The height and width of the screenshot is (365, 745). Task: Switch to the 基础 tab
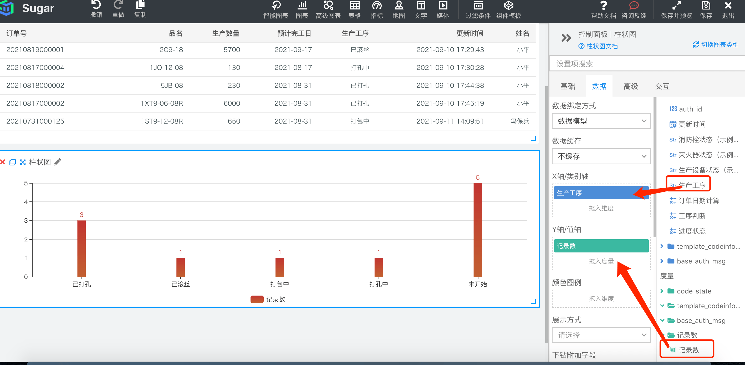pos(568,86)
